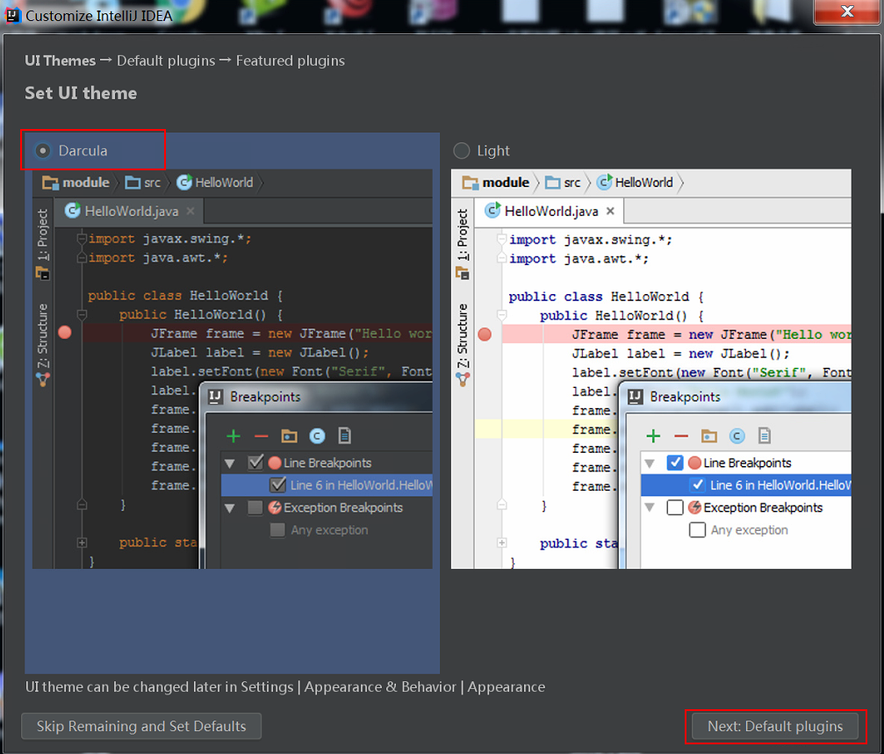Click the Default plugins breadcrumb step

pyautogui.click(x=166, y=61)
